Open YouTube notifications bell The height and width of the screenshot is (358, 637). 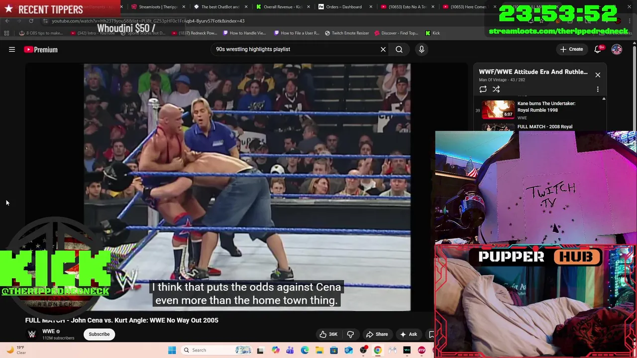pos(598,49)
